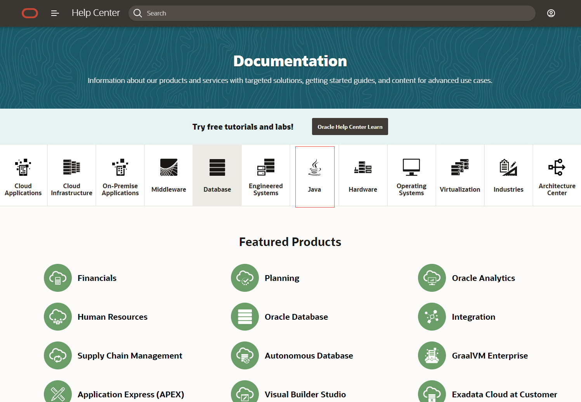Select the Middleware tab label
This screenshot has width=581, height=402.
point(169,189)
